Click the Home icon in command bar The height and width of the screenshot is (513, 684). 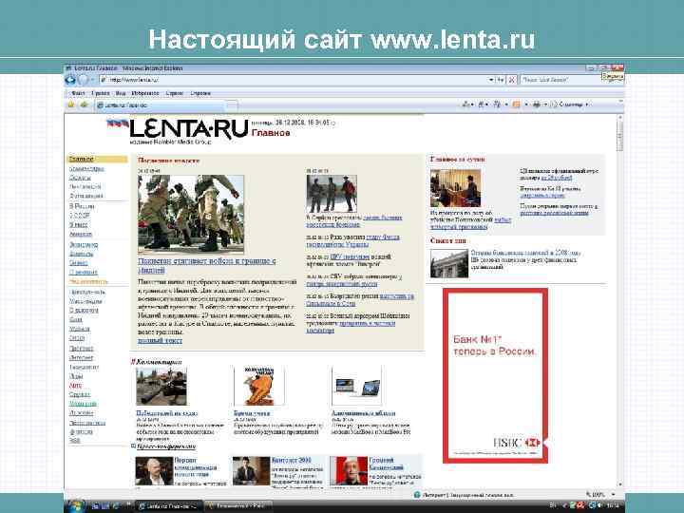[466, 104]
